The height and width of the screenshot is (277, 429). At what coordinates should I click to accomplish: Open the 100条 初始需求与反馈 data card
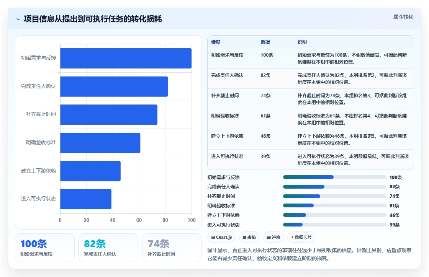click(45, 248)
